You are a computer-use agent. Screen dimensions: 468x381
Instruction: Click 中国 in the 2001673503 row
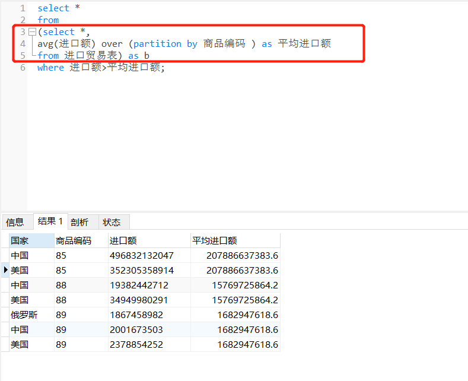coord(31,329)
